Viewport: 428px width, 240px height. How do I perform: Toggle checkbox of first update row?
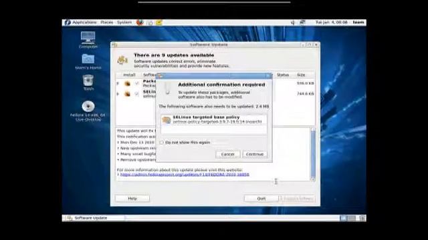(x=136, y=83)
